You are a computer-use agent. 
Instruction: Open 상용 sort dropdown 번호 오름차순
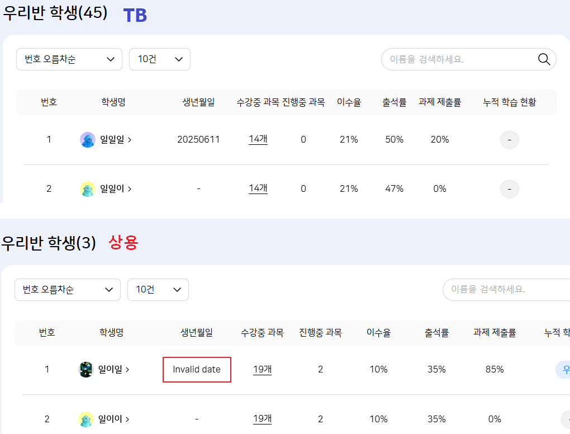[x=68, y=290]
